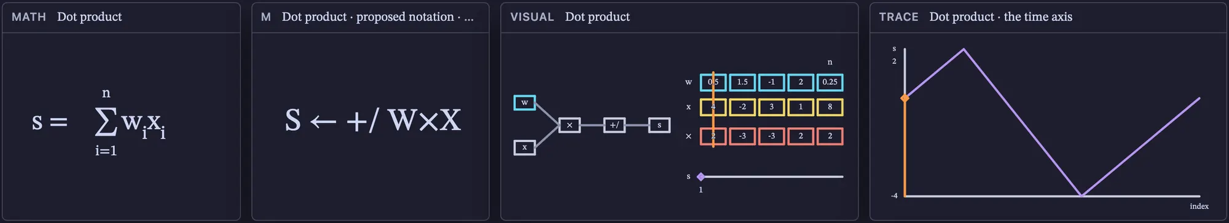Click the purple trace line in the TRACE chart
Viewport: 1229px width, 223px height.
point(1023,123)
